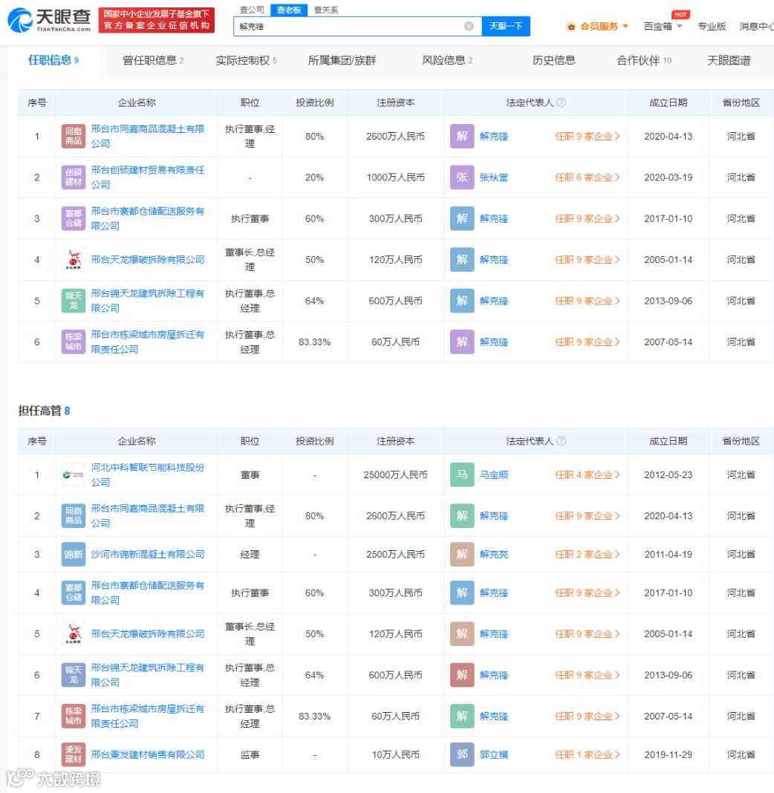The width and height of the screenshot is (774, 793).
Task: Click the crown icon beside 会员服务
Action: pos(571,27)
